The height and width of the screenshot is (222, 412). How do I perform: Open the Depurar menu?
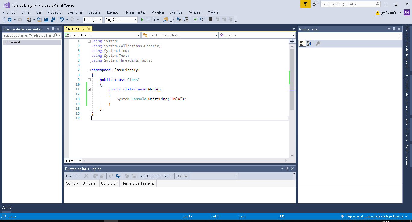(94, 12)
